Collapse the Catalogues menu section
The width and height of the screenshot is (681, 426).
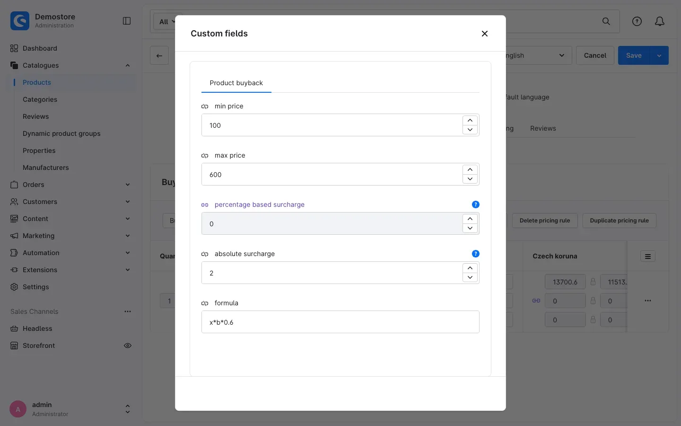point(128,65)
